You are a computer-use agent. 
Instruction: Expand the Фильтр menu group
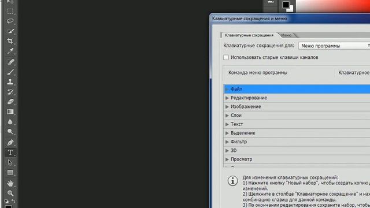(x=227, y=142)
